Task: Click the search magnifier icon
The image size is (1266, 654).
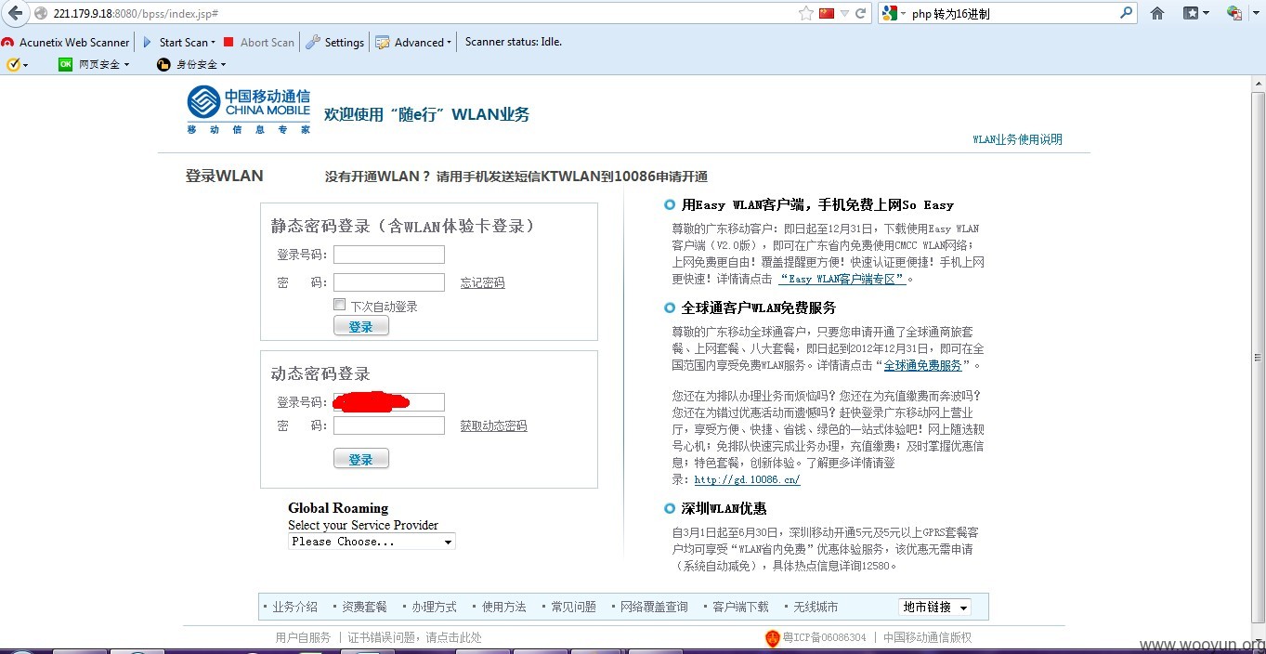Action: coord(1126,13)
